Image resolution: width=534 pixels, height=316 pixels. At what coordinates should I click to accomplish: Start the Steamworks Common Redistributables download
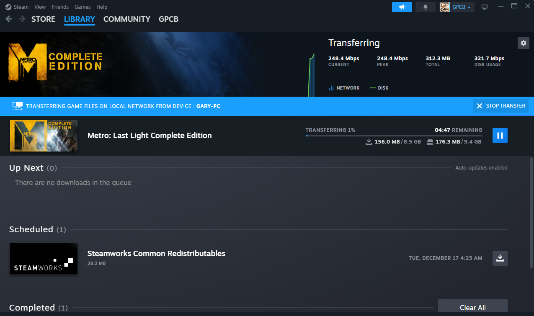point(499,258)
